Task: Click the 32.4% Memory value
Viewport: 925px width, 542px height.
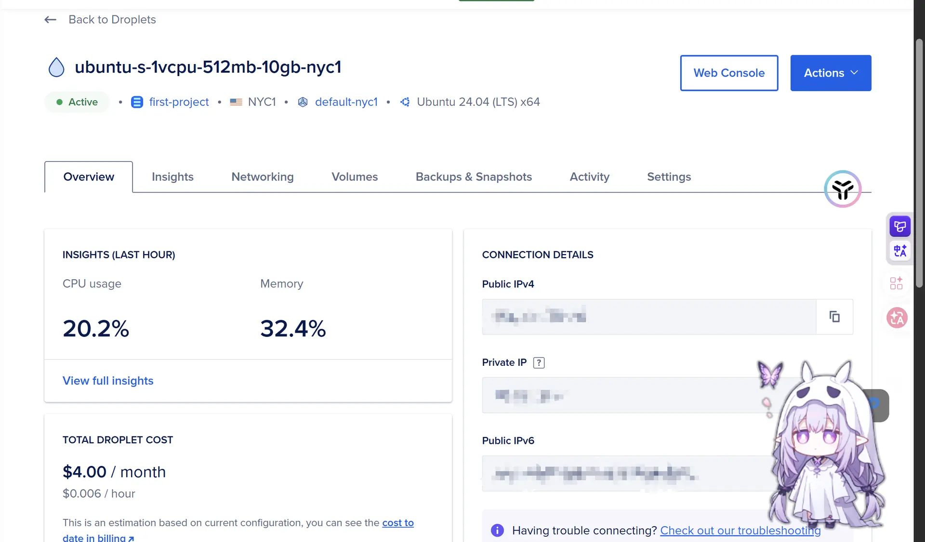Action: (x=293, y=329)
